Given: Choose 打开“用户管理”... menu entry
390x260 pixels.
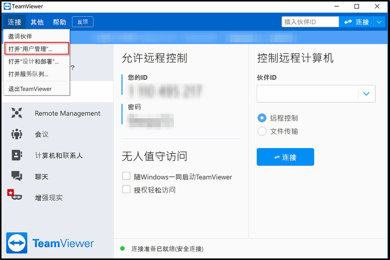Looking at the screenshot, I should pyautogui.click(x=37, y=49).
